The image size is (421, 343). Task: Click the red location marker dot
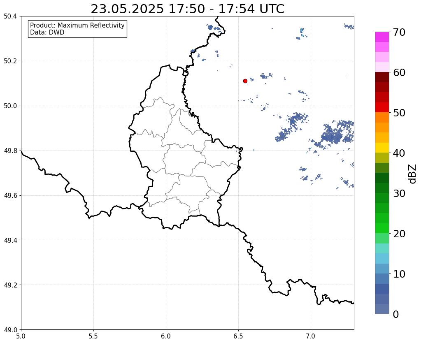245,81
